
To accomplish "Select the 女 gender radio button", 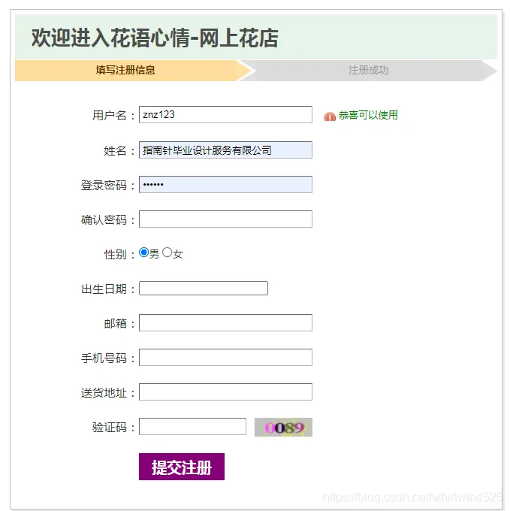I will pos(167,252).
